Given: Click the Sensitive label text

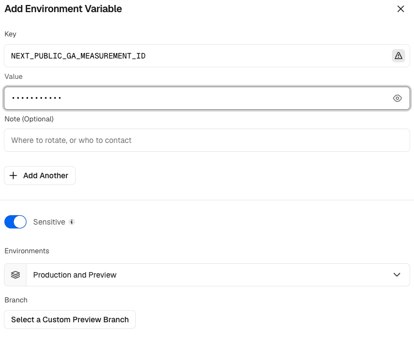Looking at the screenshot, I should click(x=49, y=222).
